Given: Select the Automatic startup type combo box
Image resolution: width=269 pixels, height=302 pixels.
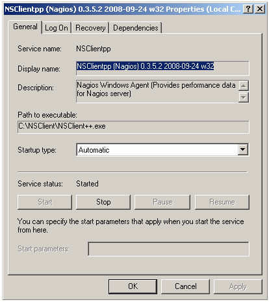Looking at the screenshot, I should 162,149.
